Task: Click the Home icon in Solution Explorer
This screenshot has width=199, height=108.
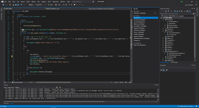Action: click(166, 11)
